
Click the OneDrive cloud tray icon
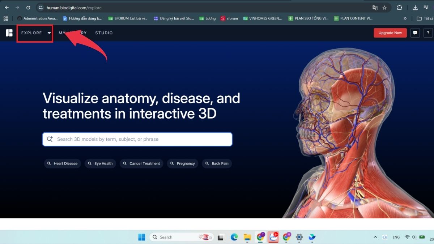385,237
